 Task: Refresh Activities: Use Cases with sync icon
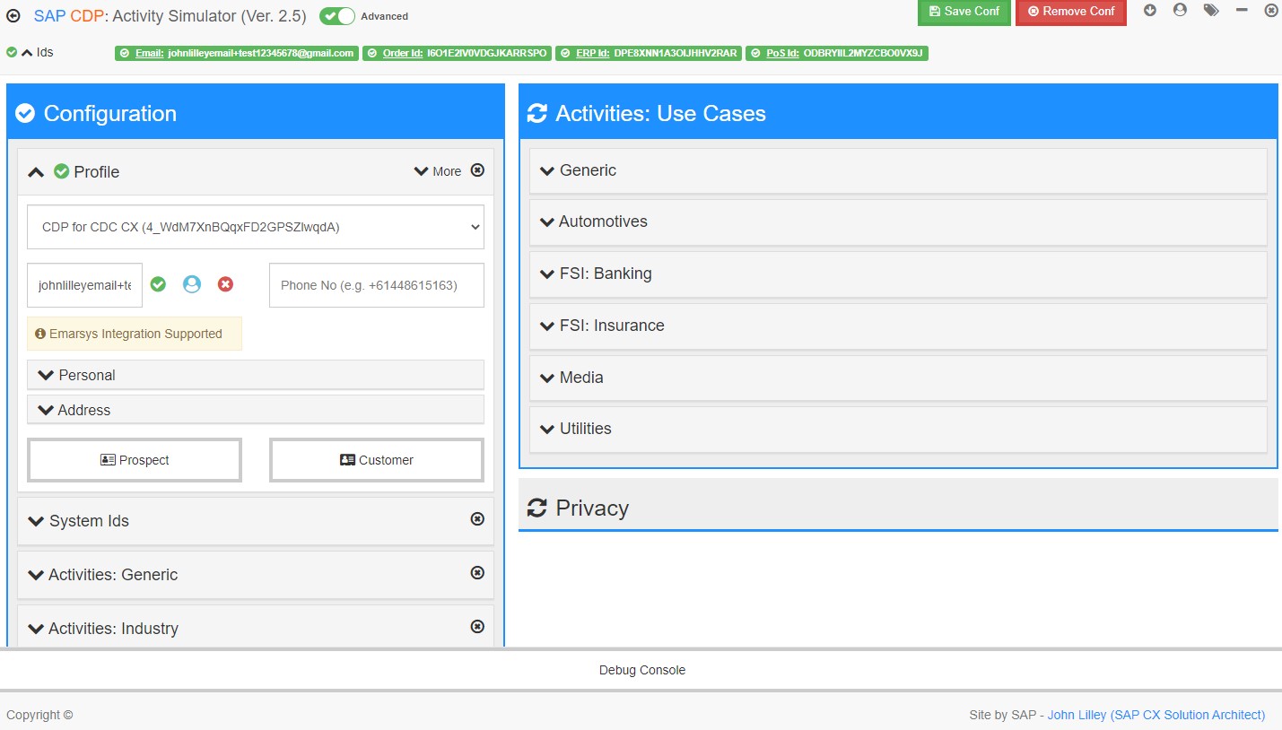537,114
